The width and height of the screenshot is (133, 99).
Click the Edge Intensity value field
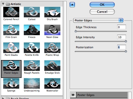coord(121,37)
